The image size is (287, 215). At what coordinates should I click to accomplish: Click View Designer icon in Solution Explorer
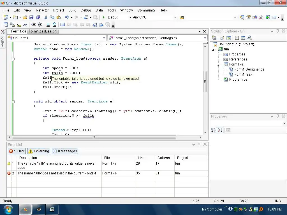pyautogui.click(x=243, y=38)
